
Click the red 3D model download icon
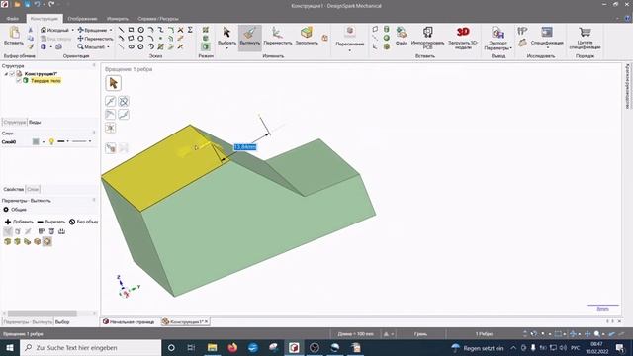pos(463,38)
